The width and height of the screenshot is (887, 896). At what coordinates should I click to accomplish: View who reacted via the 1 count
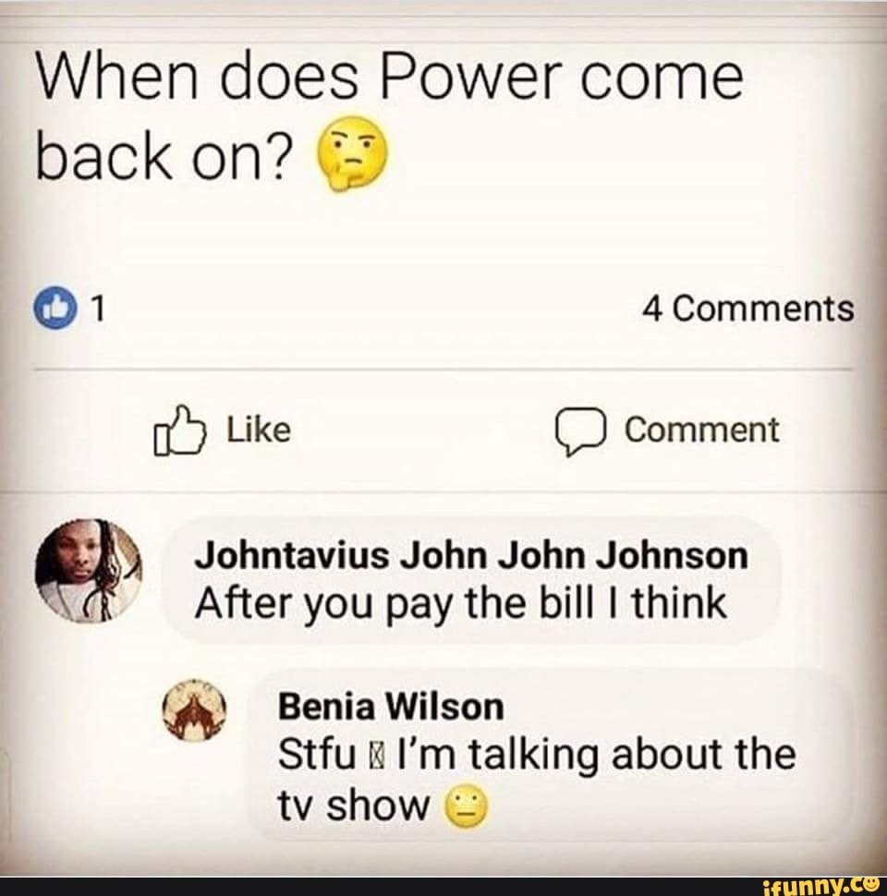click(x=100, y=309)
